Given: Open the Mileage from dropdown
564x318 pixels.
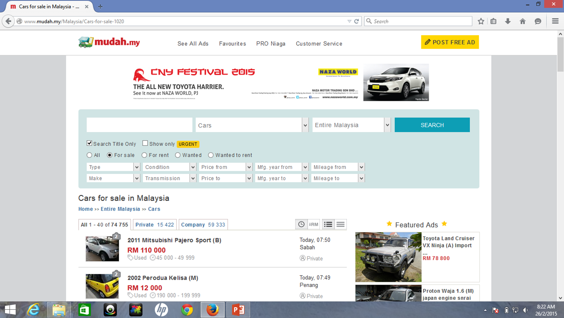Looking at the screenshot, I should click(x=338, y=167).
